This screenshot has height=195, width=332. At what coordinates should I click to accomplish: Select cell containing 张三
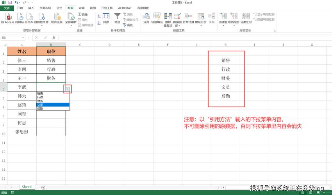point(22,60)
